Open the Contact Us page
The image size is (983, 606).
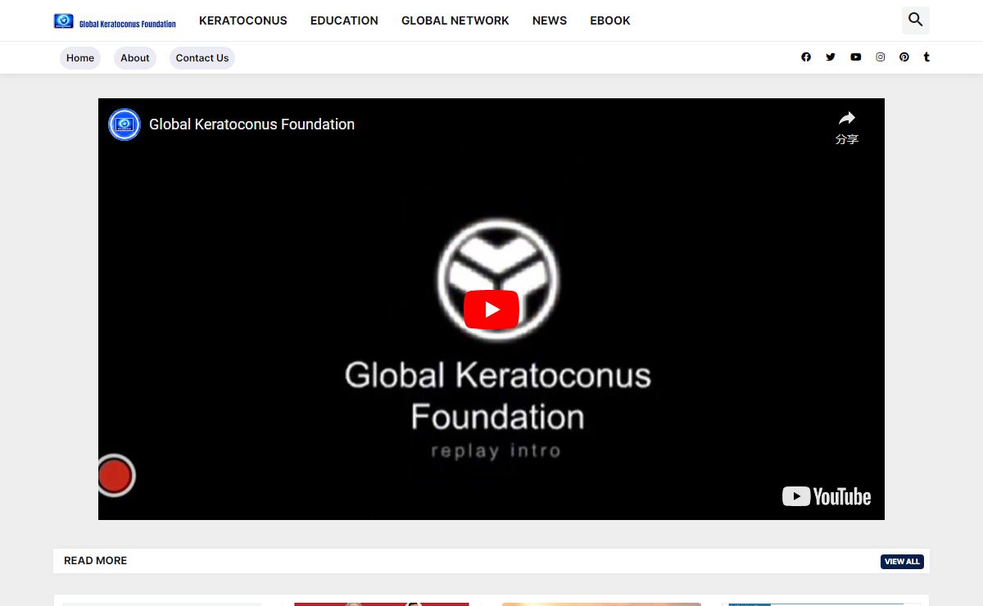click(x=202, y=58)
